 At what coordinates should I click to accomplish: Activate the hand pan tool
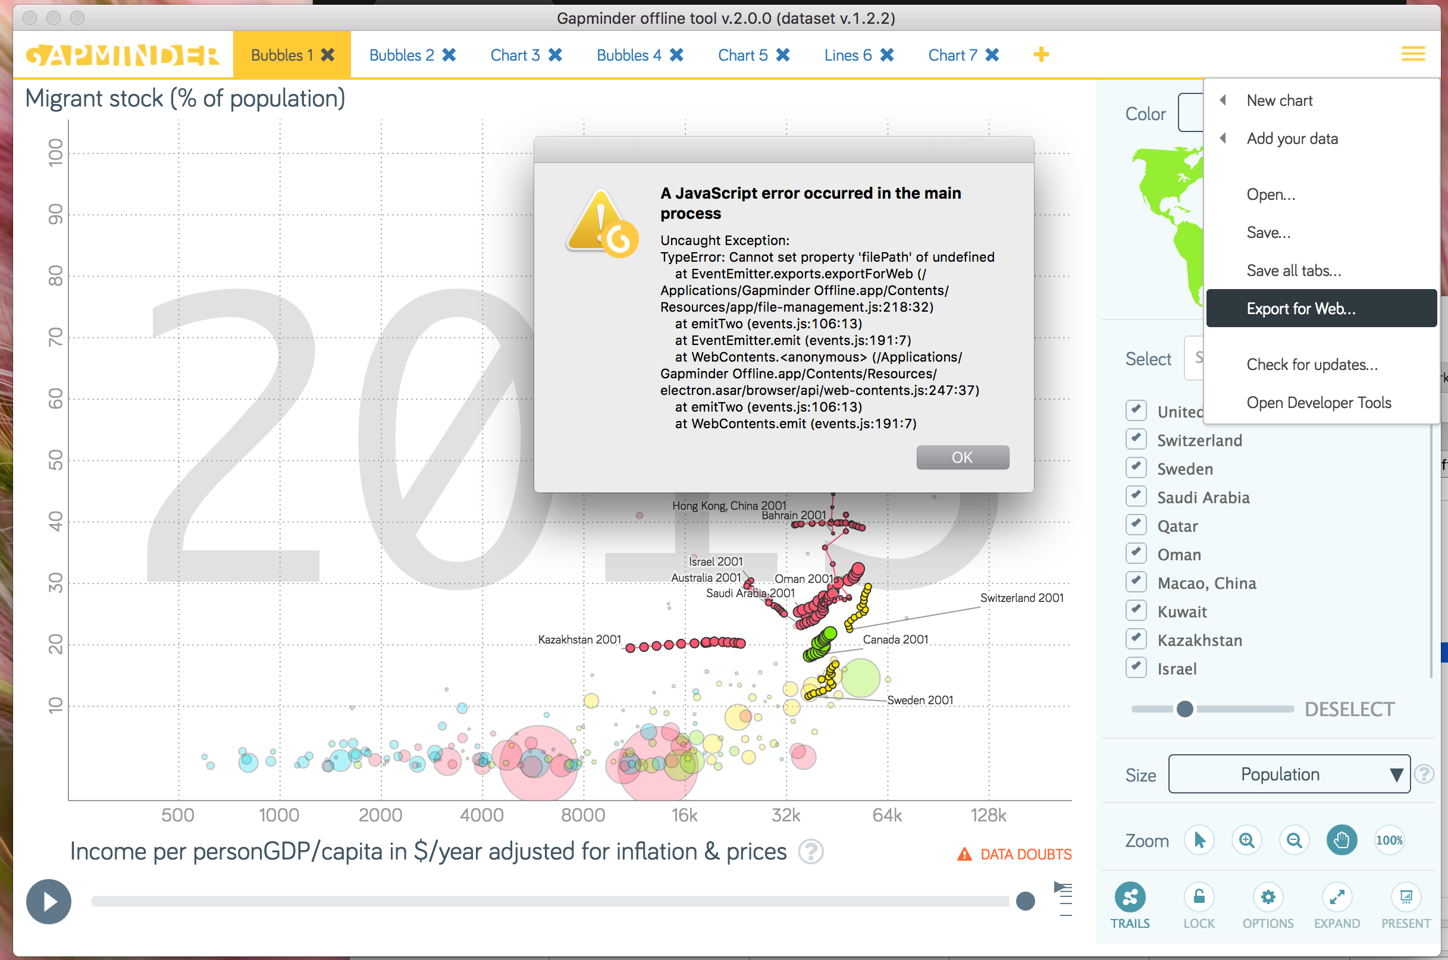1341,840
